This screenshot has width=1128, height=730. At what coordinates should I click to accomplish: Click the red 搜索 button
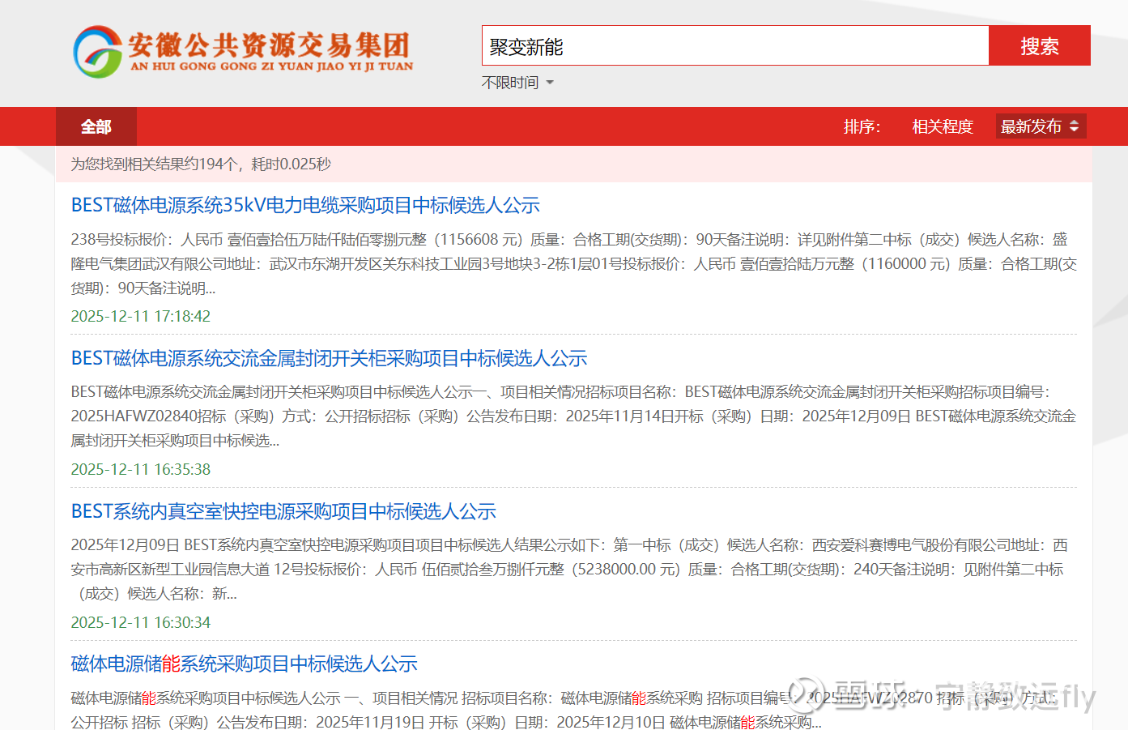click(x=1040, y=45)
